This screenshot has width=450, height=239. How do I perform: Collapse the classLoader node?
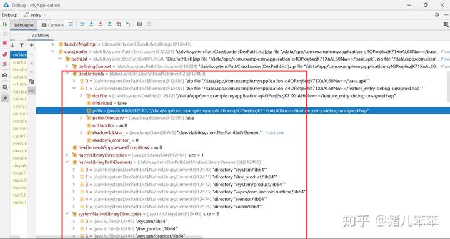coord(52,52)
